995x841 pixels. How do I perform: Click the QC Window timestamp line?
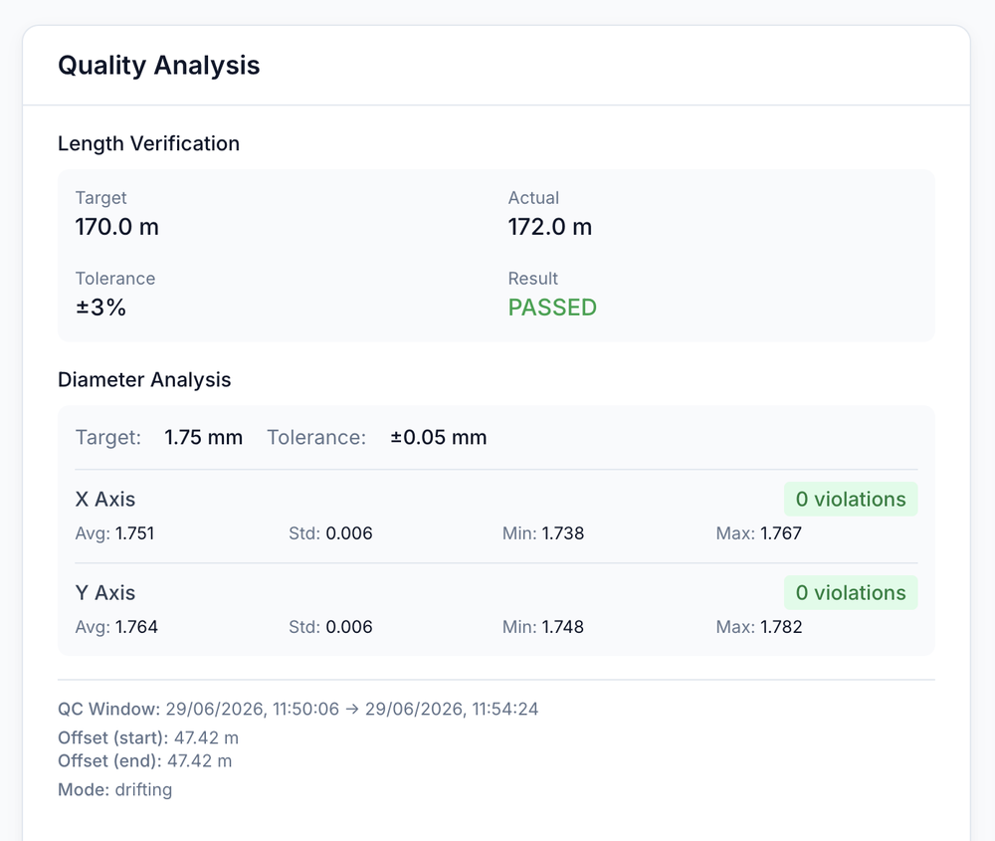298,709
